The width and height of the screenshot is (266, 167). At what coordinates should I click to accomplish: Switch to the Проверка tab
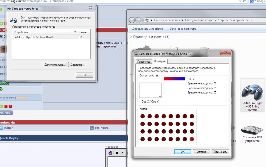pyautogui.click(x=160, y=61)
